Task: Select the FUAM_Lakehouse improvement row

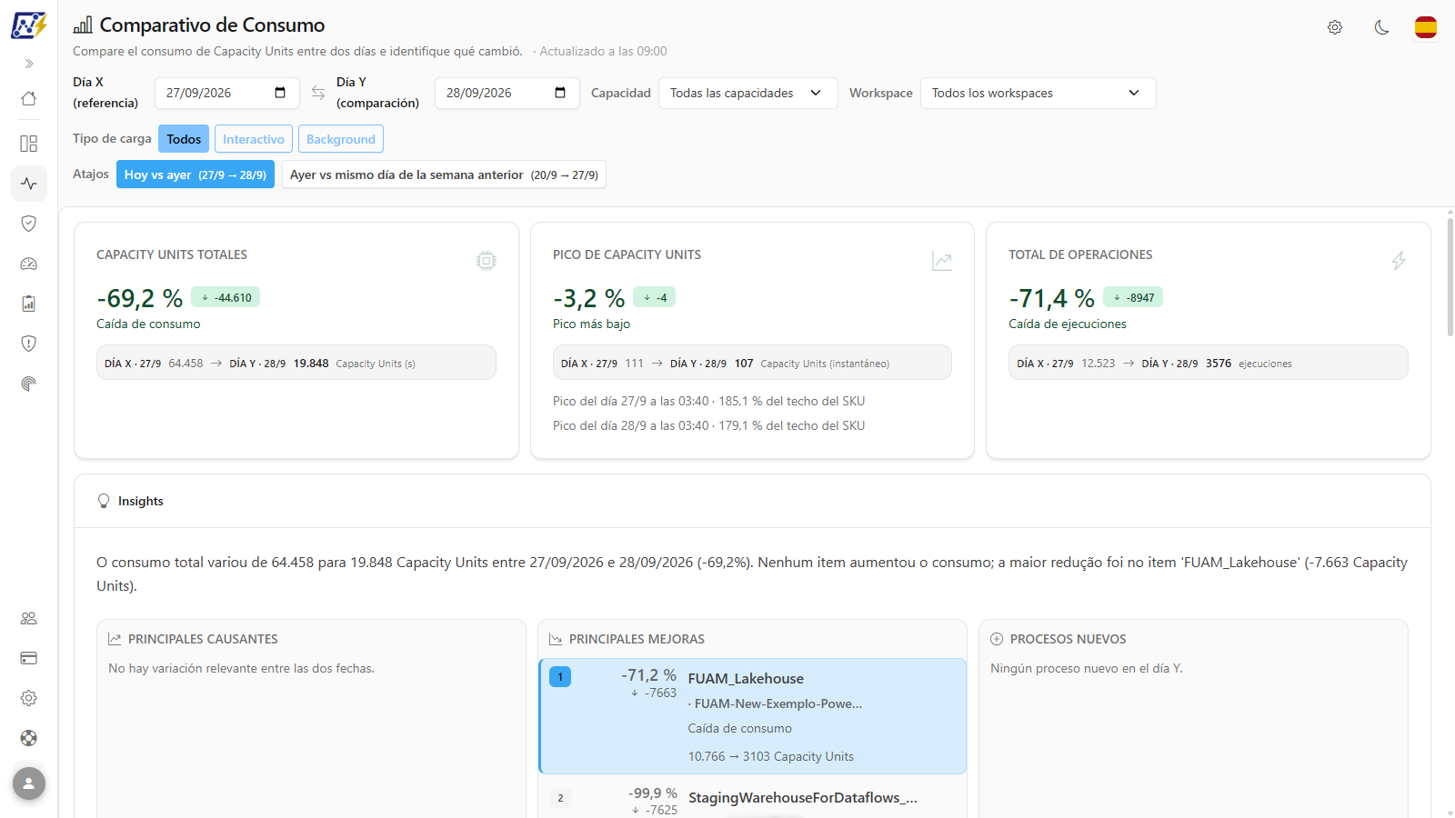Action: point(752,716)
